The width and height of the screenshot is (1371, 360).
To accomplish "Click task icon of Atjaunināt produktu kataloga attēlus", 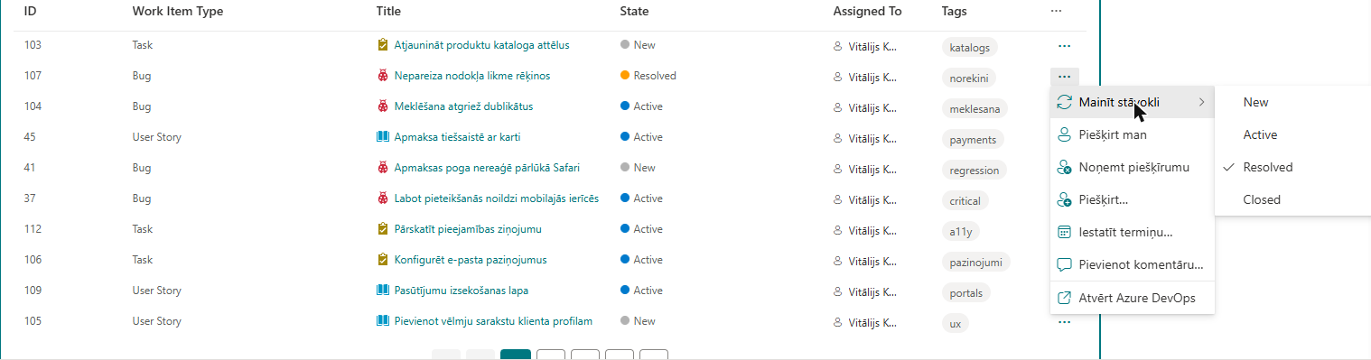I will 382,44.
